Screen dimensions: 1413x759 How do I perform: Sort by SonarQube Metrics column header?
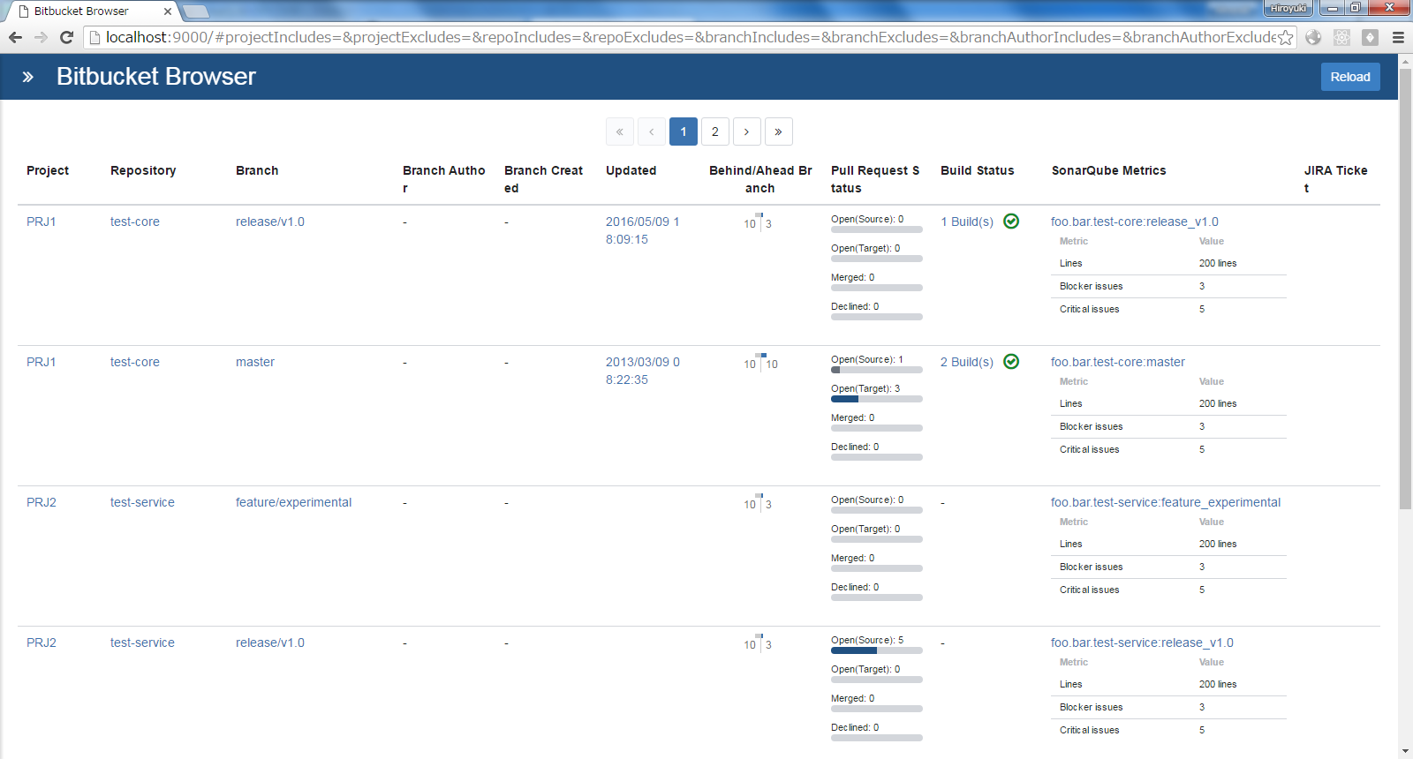(1109, 170)
